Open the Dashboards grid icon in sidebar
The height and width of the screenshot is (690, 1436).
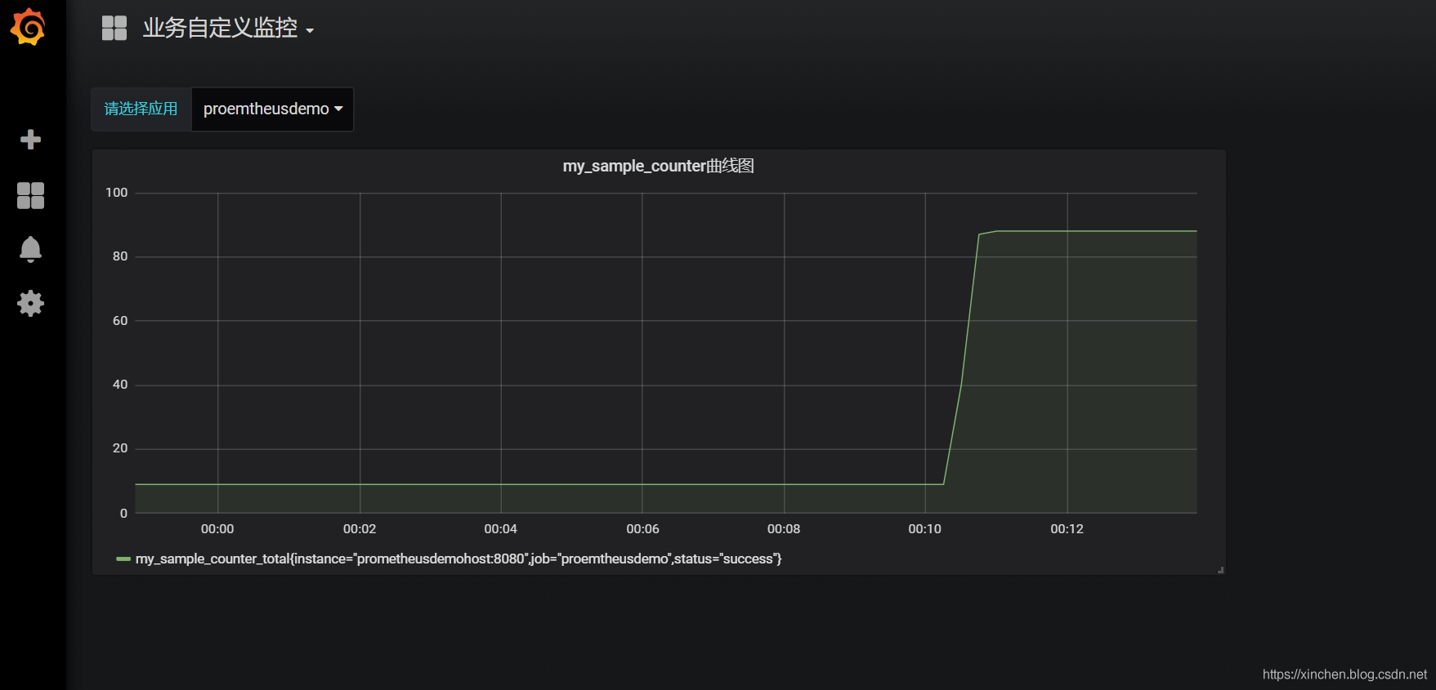30,195
